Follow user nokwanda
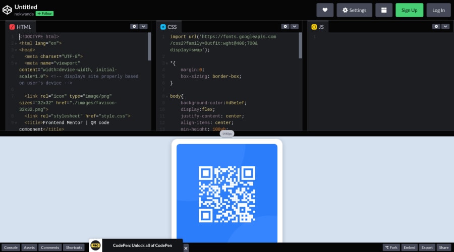Screen dimensions: 454x252 44,14
